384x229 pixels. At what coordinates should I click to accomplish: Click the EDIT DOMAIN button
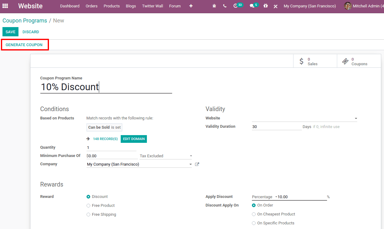(x=134, y=139)
